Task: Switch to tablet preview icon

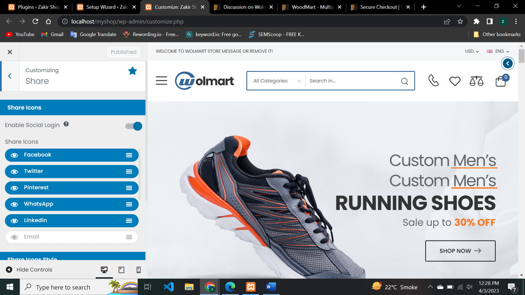Action: pos(121,270)
